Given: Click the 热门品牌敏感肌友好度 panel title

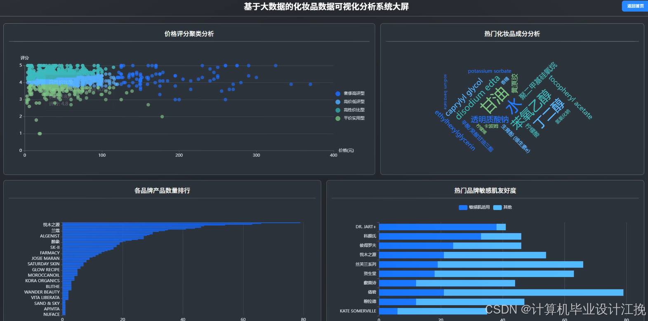Looking at the screenshot, I should (x=485, y=191).
